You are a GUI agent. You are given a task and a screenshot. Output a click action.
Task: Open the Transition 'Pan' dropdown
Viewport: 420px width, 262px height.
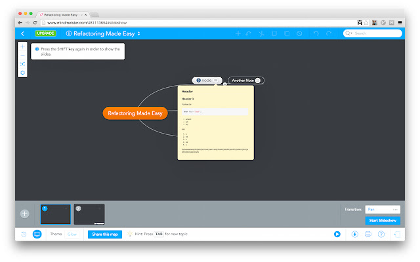point(383,210)
